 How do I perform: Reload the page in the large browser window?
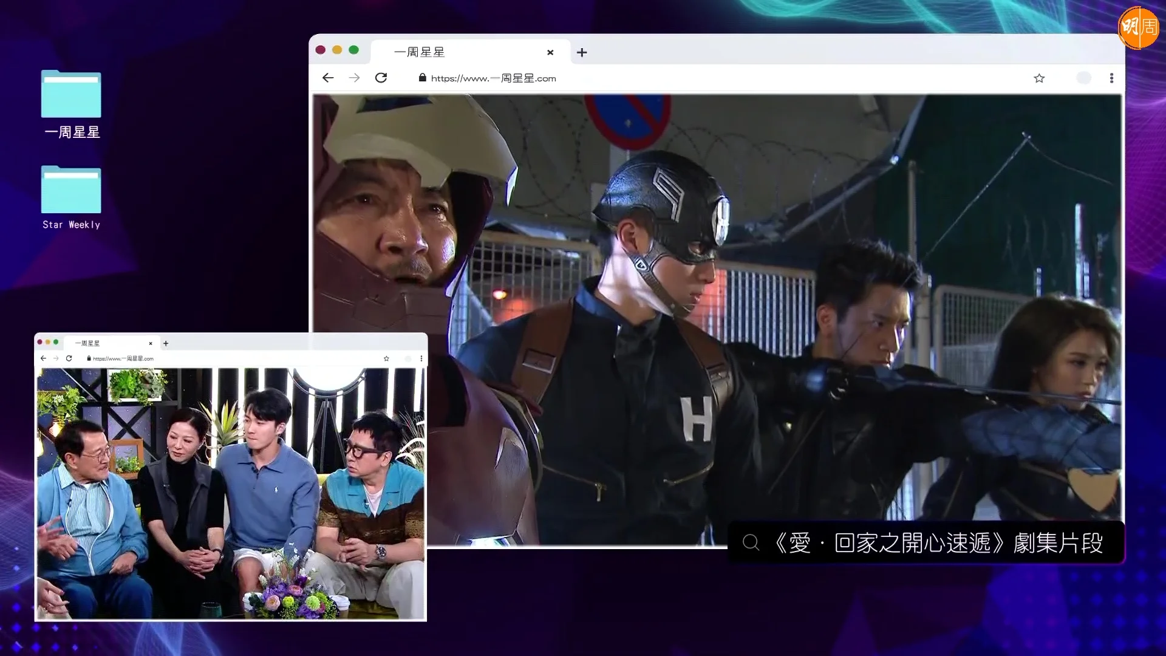pos(381,78)
